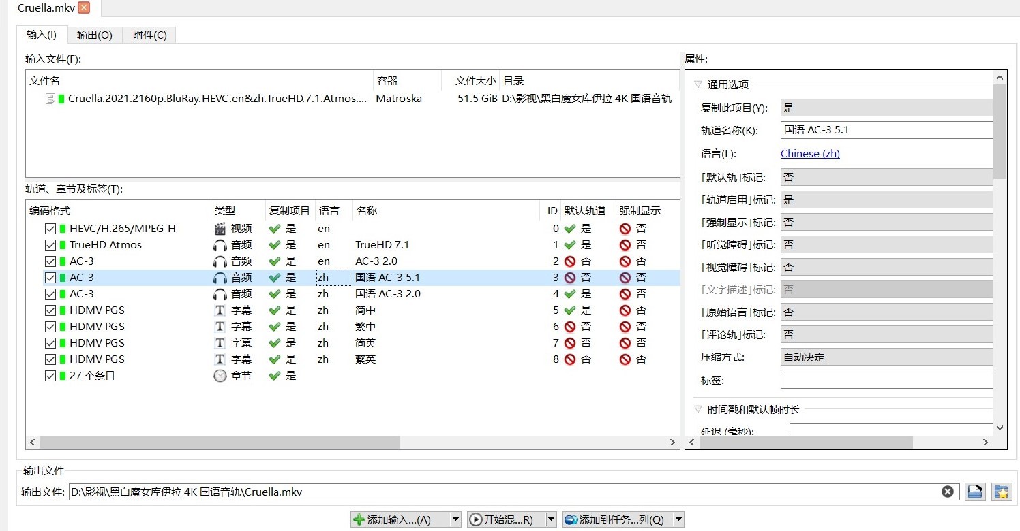This screenshot has height=531, width=1020.
Task: Click the 延迟 (毫秒) input field
Action: point(891,430)
